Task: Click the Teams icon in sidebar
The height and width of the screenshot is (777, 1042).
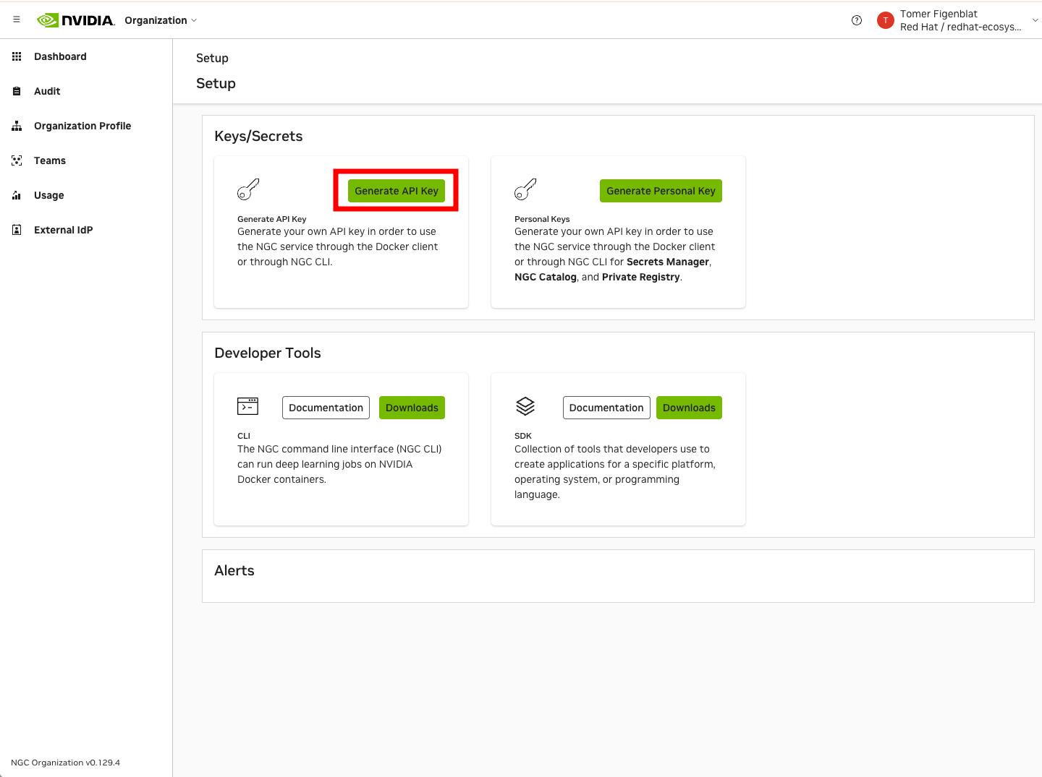Action: pyautogui.click(x=17, y=160)
